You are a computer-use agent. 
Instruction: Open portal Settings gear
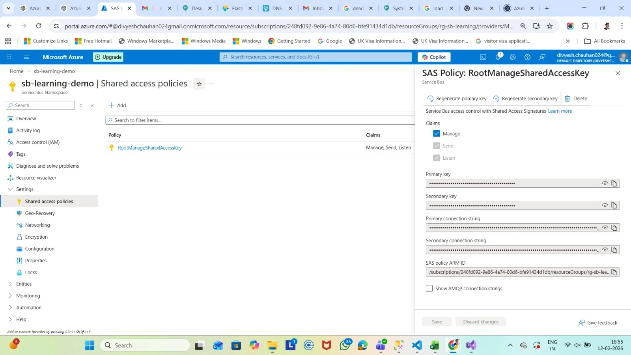pyautogui.click(x=513, y=57)
